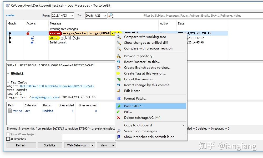The image size is (263, 158).
Task: Toggle the All Branches checkbox
Action: pyautogui.click(x=8, y=139)
